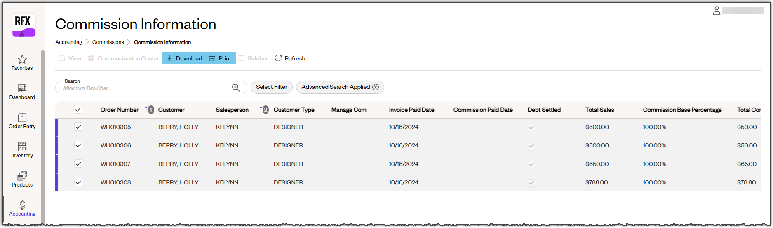Viewport: 773px width, 228px height.
Task: Open Favorites star icon in sidebar
Action: (22, 60)
